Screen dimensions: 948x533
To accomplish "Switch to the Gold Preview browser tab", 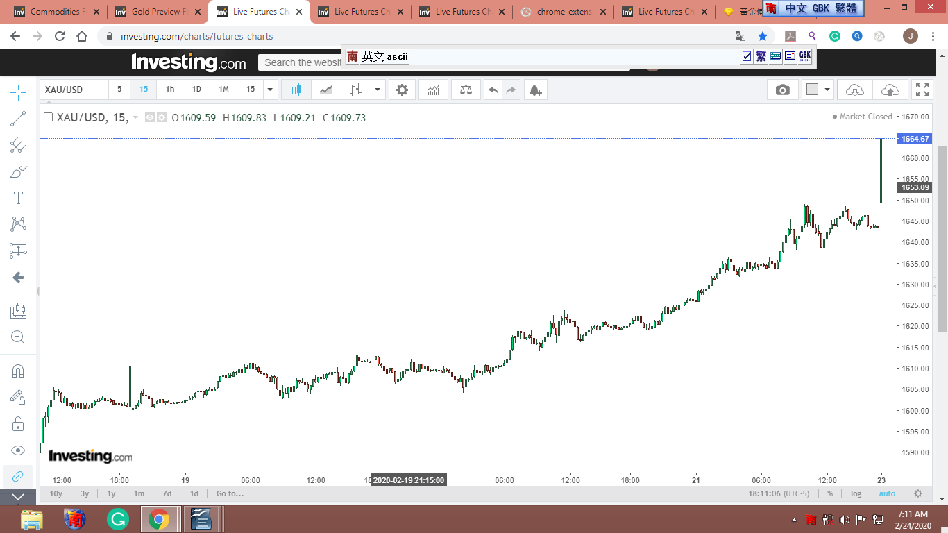I will (x=159, y=12).
